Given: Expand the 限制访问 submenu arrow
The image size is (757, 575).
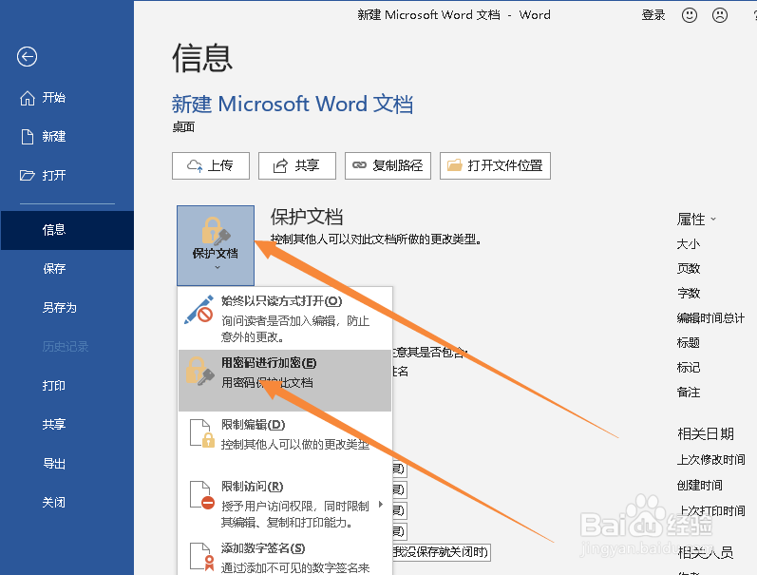Looking at the screenshot, I should point(381,505).
